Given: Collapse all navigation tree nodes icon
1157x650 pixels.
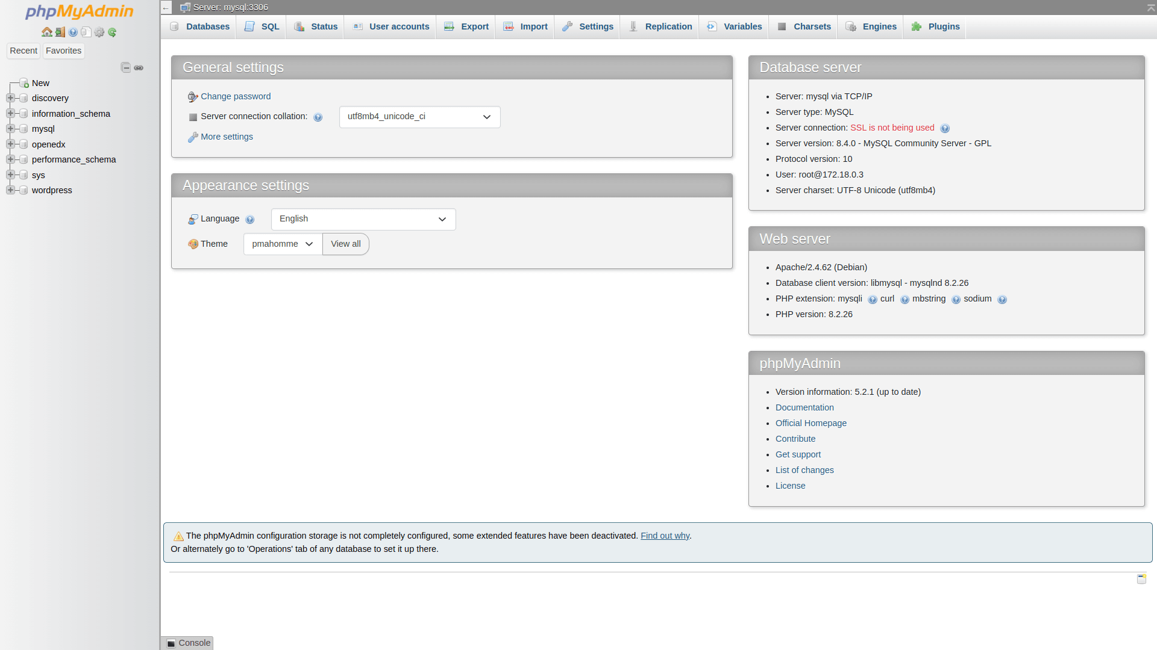Looking at the screenshot, I should [x=126, y=67].
